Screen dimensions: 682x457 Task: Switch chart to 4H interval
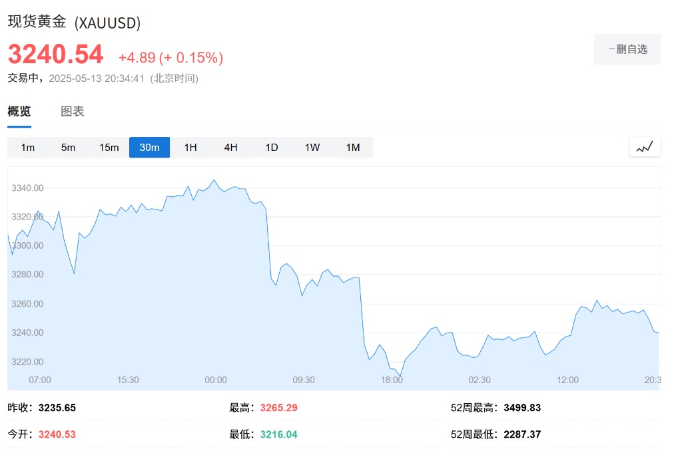coord(231,148)
